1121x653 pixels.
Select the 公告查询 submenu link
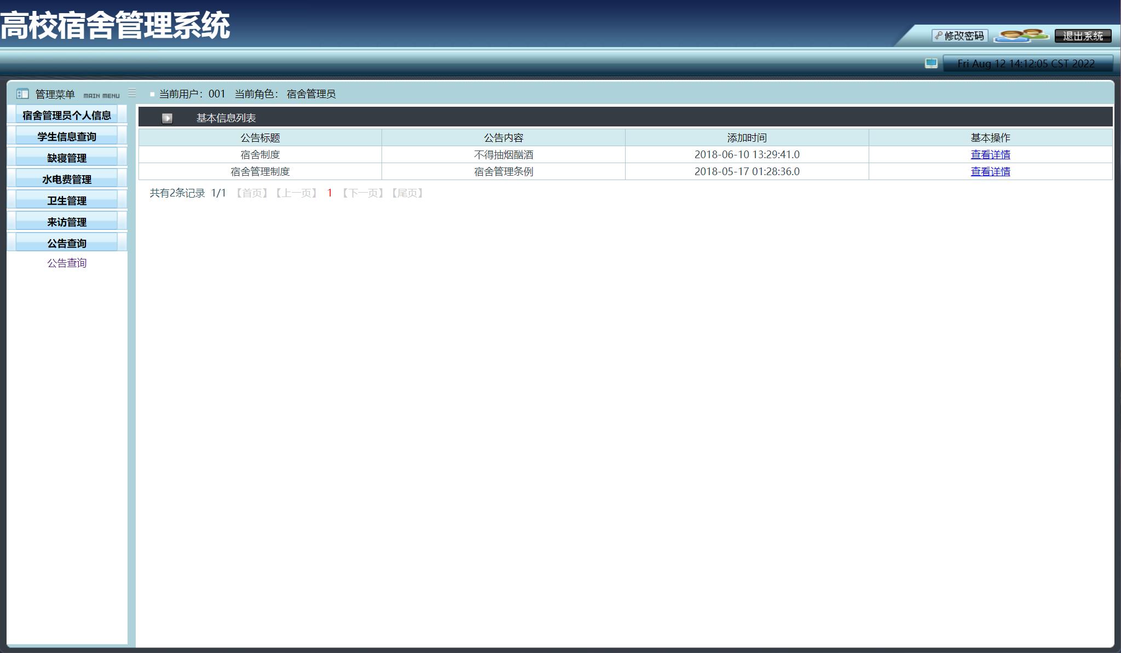click(67, 263)
